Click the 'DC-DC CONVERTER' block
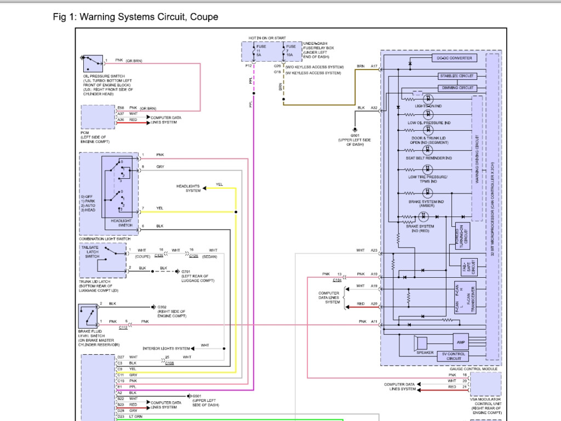The image size is (561, 421). click(454, 58)
